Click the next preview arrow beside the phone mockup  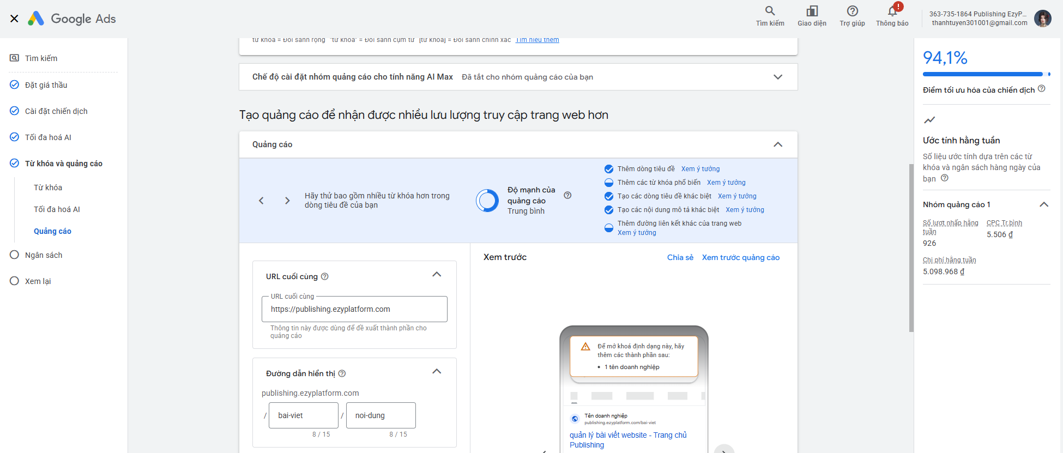724,449
